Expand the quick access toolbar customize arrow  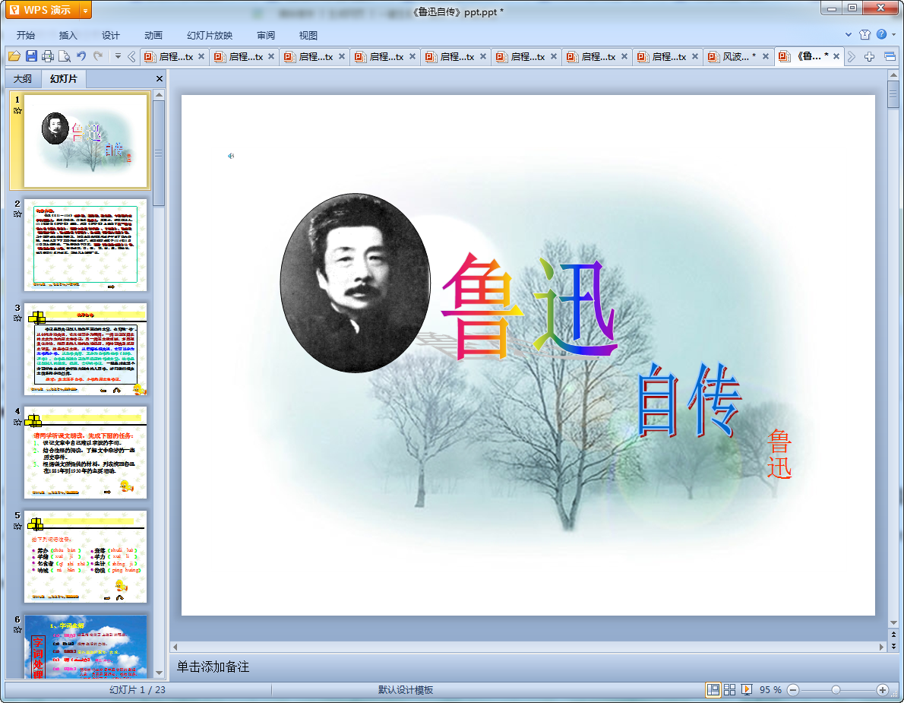coord(118,56)
